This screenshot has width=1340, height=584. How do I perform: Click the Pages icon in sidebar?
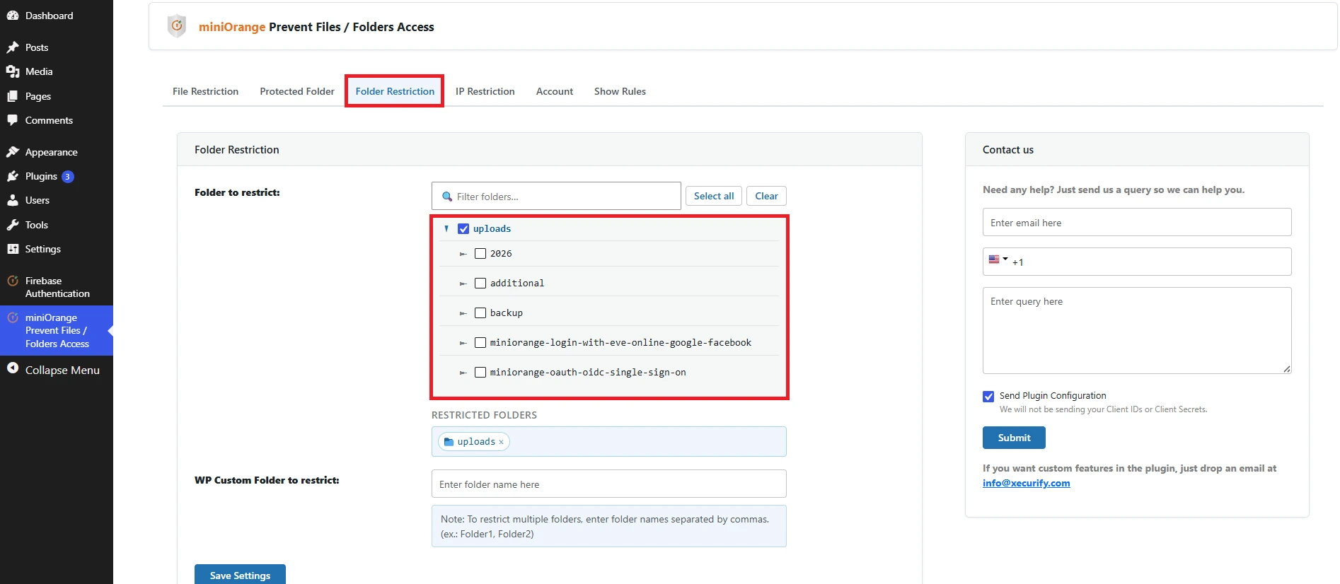13,96
